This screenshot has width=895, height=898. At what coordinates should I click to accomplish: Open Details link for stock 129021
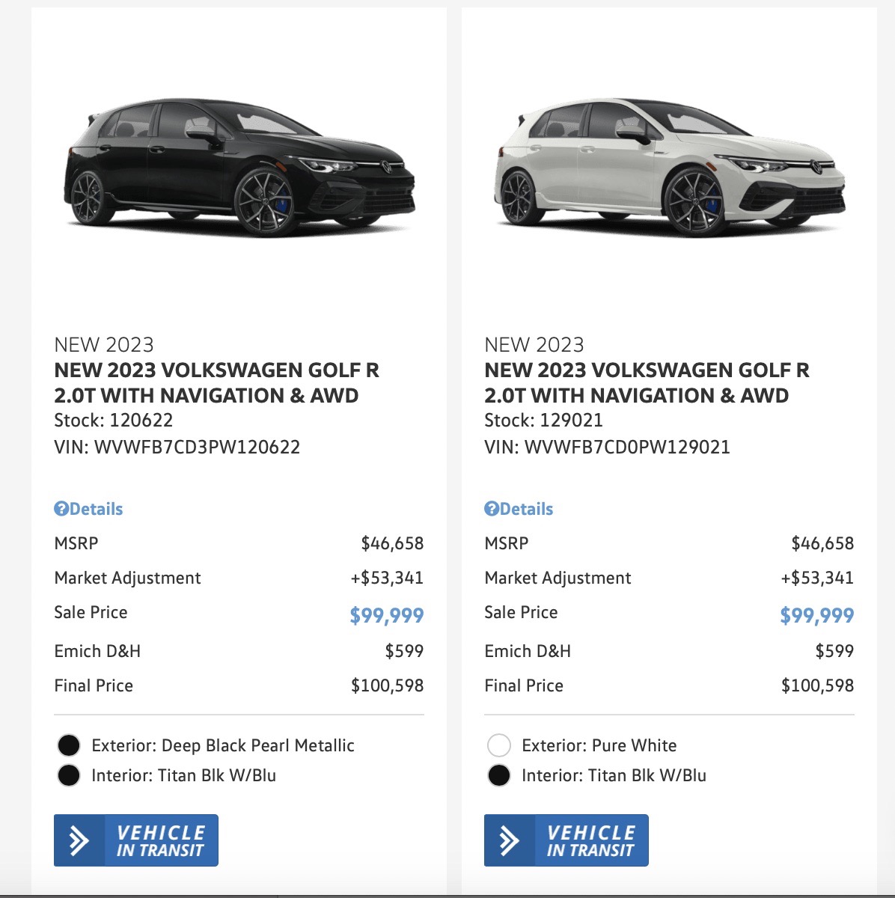click(526, 509)
